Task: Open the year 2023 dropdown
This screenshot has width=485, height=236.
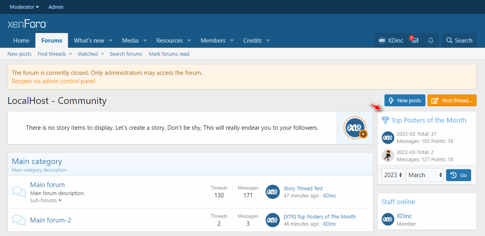Action: [x=393, y=175]
